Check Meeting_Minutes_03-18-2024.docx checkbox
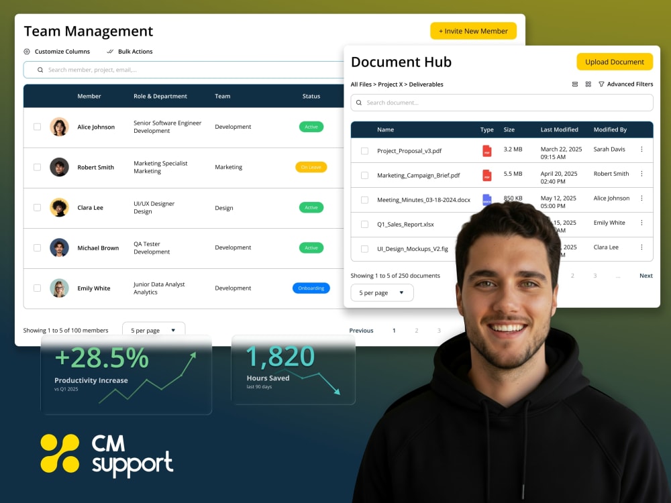The width and height of the screenshot is (671, 503). [x=364, y=200]
